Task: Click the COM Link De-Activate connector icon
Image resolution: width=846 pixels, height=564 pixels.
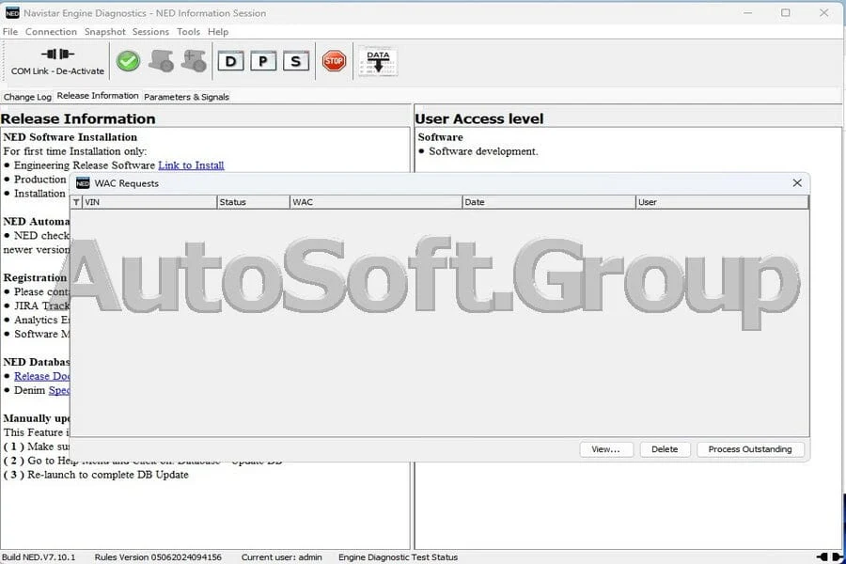Action: [57, 54]
